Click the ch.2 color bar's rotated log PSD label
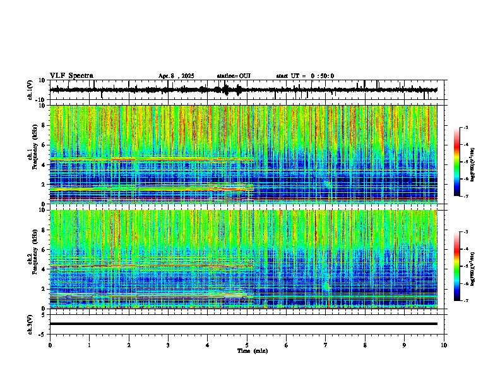 [x=473, y=269]
